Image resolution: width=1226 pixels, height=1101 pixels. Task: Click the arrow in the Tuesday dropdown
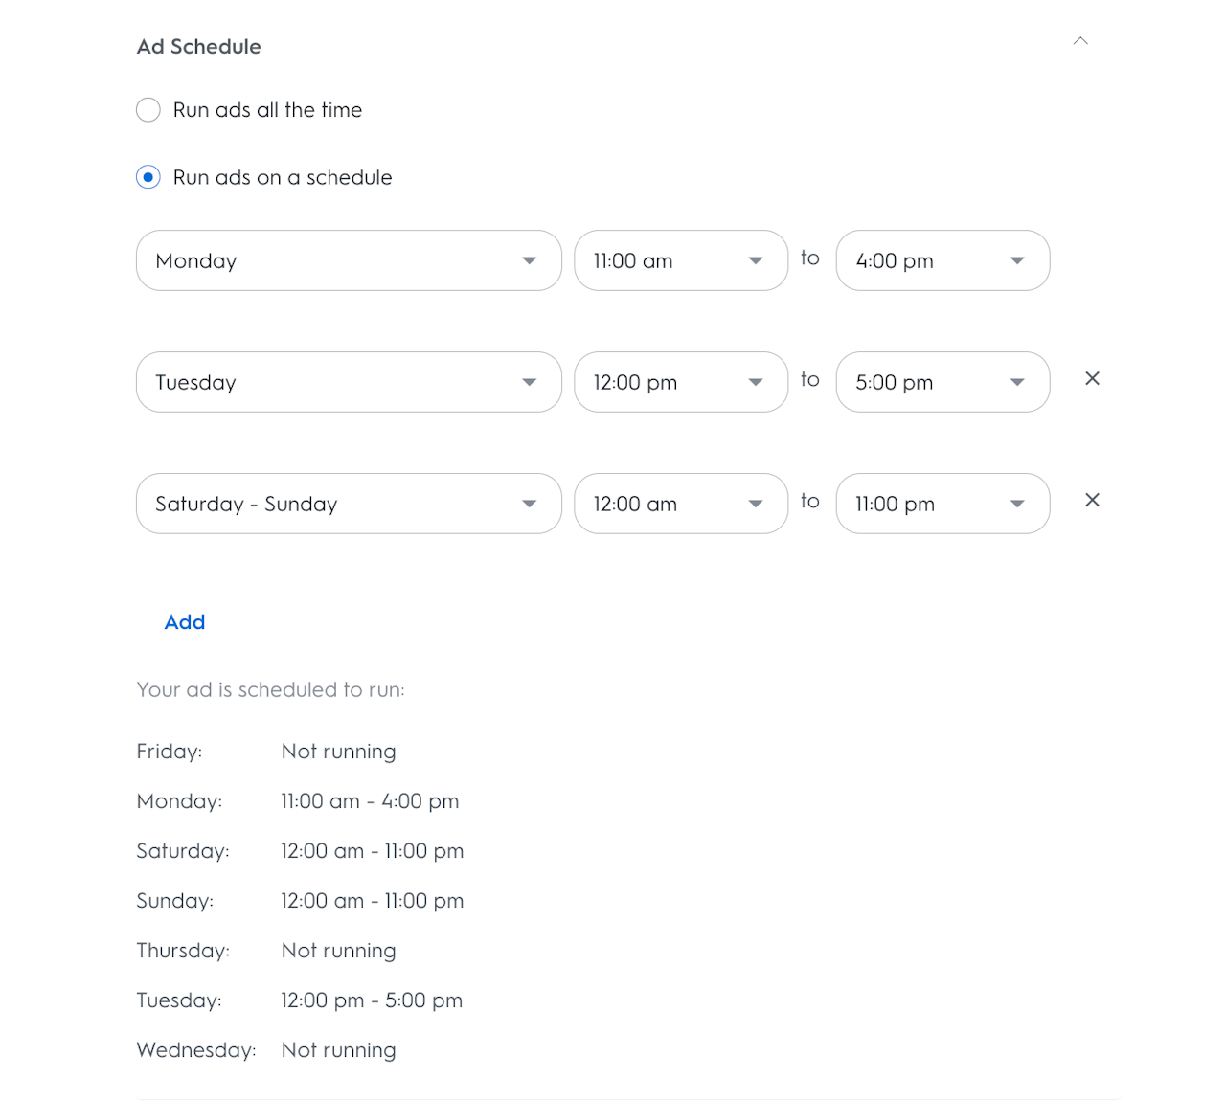pyautogui.click(x=529, y=382)
